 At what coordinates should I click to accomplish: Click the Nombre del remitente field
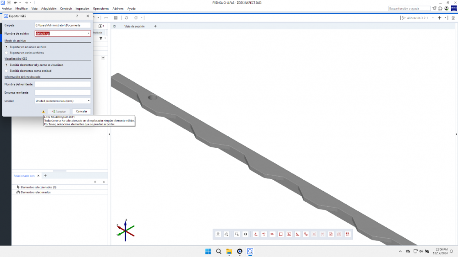coord(62,84)
